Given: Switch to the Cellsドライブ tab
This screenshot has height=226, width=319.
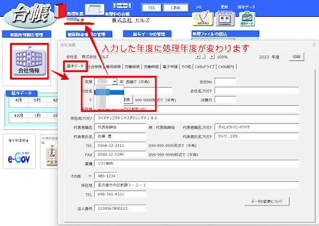Looking at the screenshot, I should [204, 67].
